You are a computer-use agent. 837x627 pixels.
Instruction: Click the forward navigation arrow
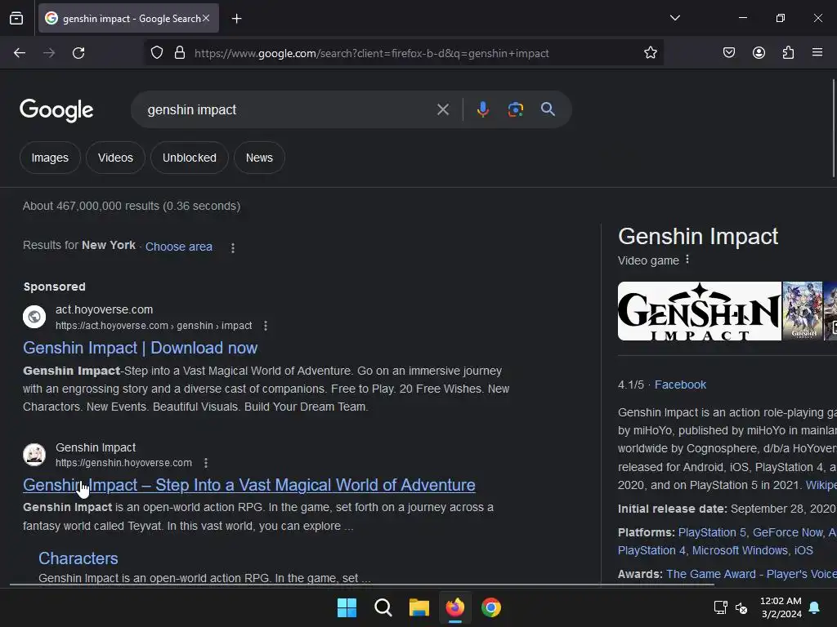point(49,53)
